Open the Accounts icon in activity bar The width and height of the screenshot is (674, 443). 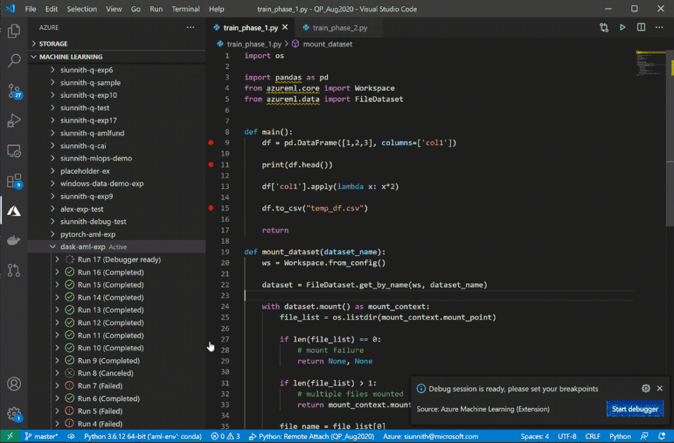point(13,384)
